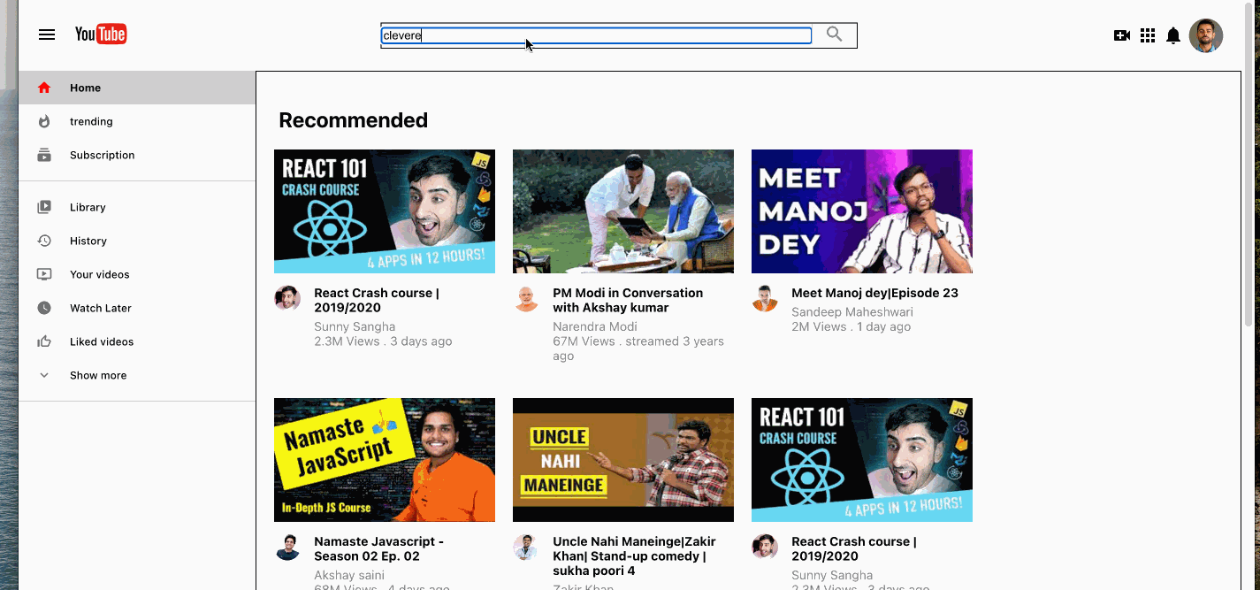The height and width of the screenshot is (590, 1260).
Task: Open the trending flame icon
Action: click(x=44, y=121)
